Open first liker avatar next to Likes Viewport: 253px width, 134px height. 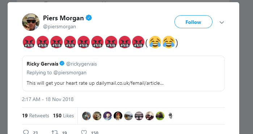(87, 116)
